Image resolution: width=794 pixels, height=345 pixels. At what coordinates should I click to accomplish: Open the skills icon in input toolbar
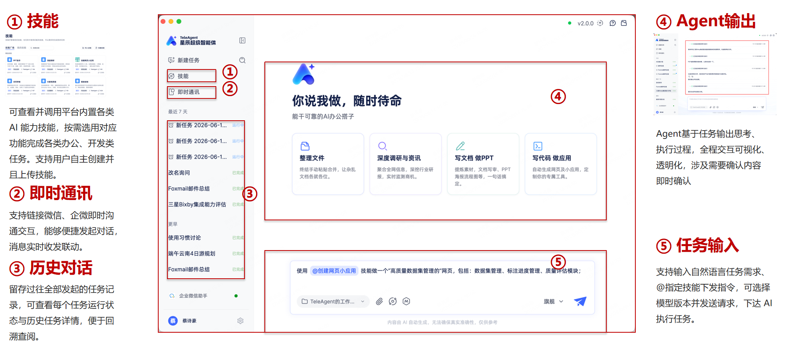click(393, 302)
